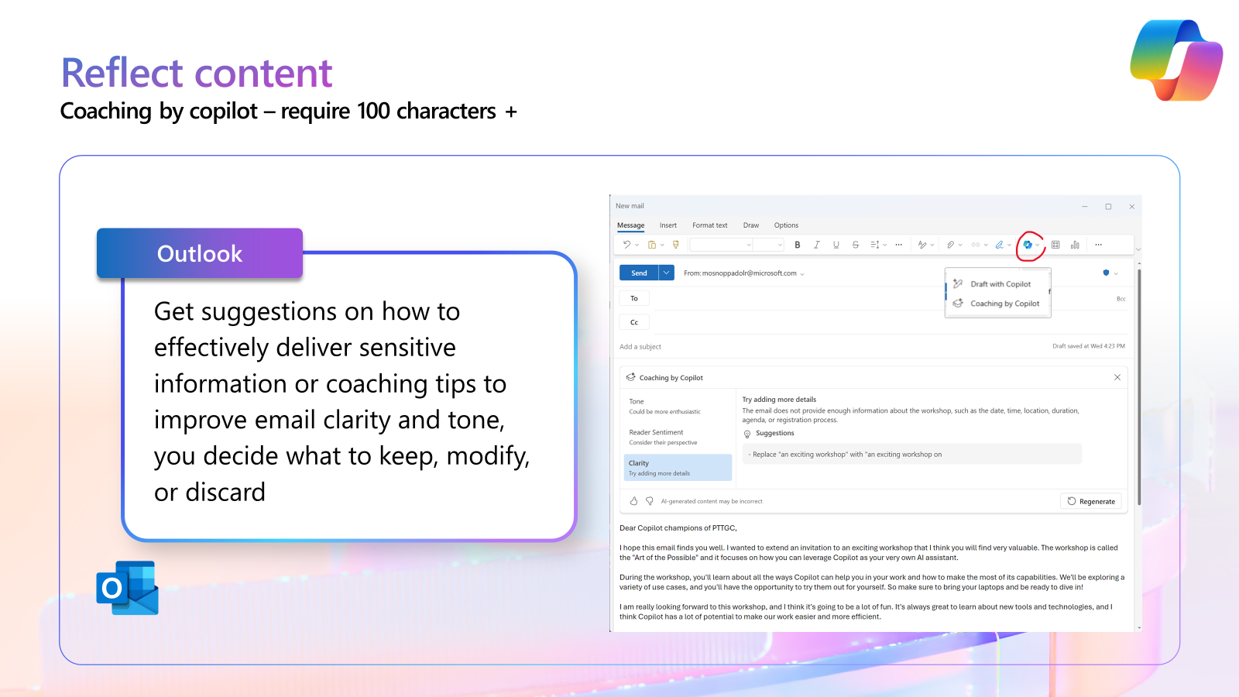The height and width of the screenshot is (697, 1239).
Task: Open more text formatting options ellipsis
Action: (898, 245)
